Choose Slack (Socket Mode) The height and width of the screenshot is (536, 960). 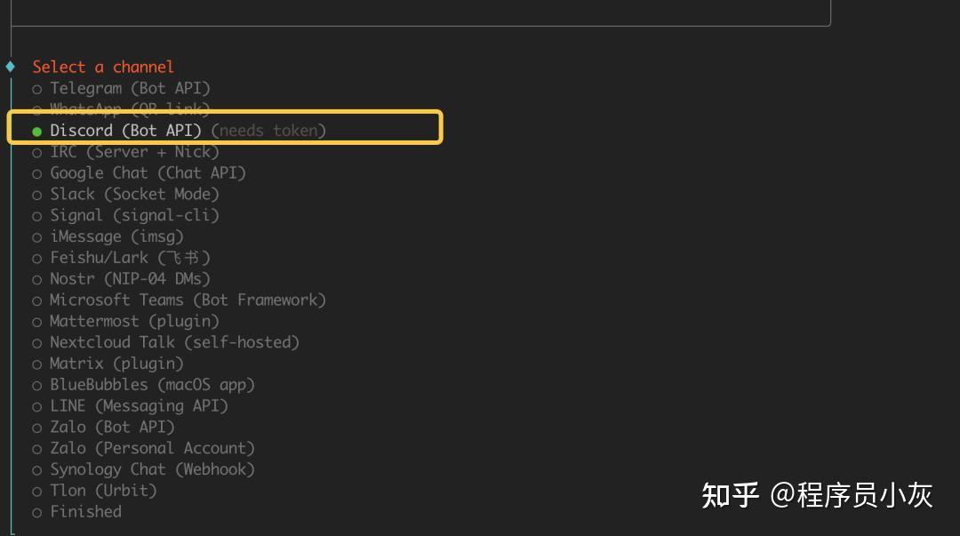point(133,194)
